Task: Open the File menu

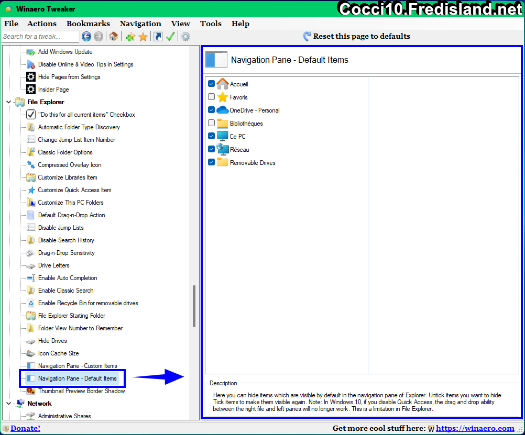Action: pyautogui.click(x=12, y=24)
